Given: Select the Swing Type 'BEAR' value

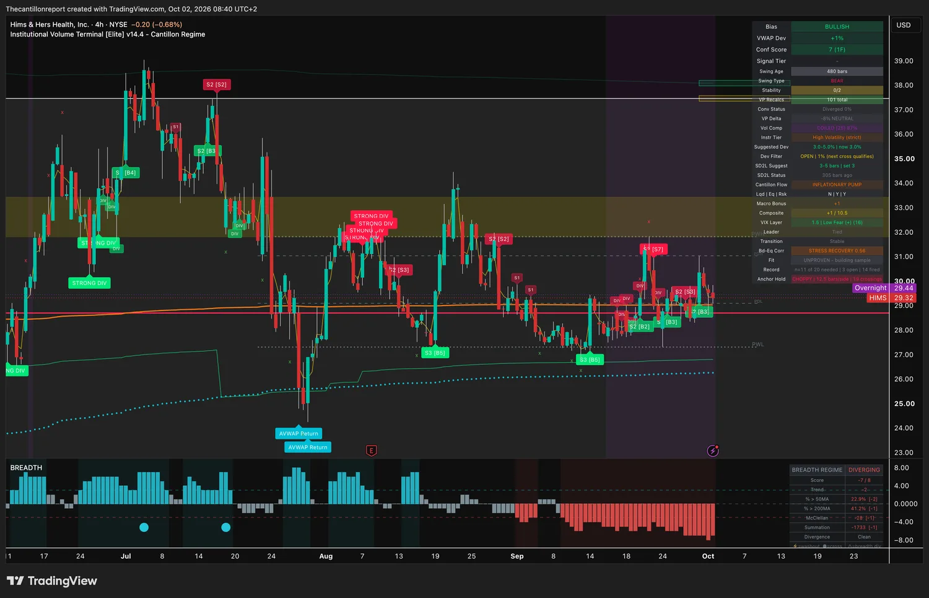Looking at the screenshot, I should click(837, 81).
